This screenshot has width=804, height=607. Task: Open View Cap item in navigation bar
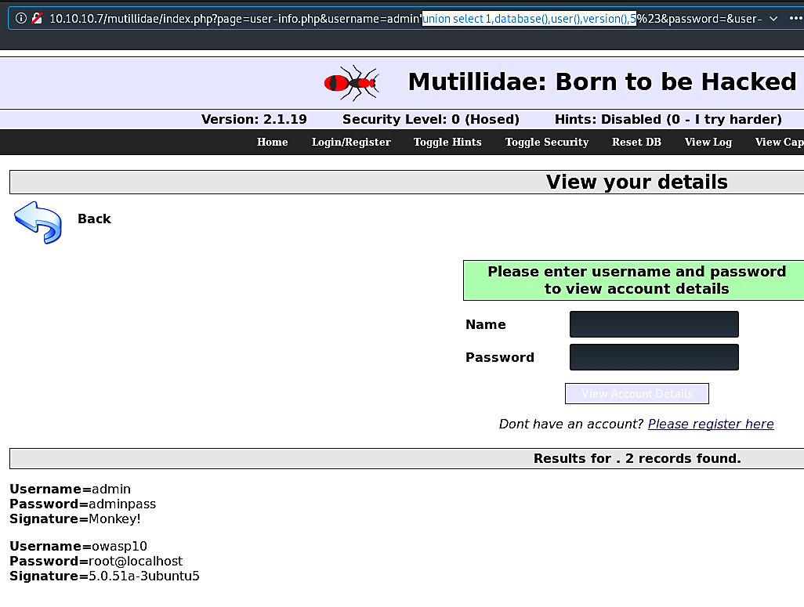(779, 142)
